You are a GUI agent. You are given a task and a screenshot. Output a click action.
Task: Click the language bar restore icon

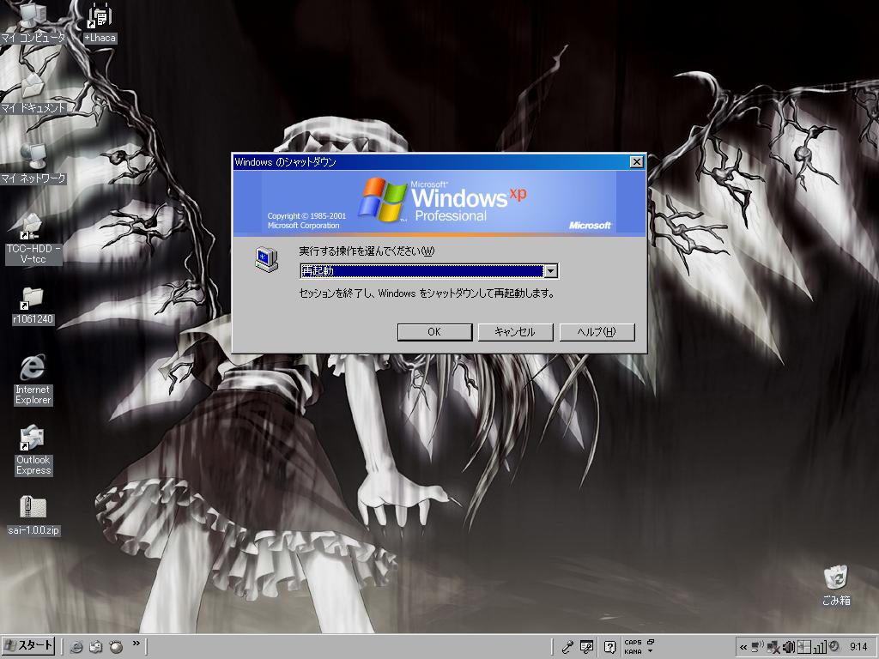pos(651,642)
